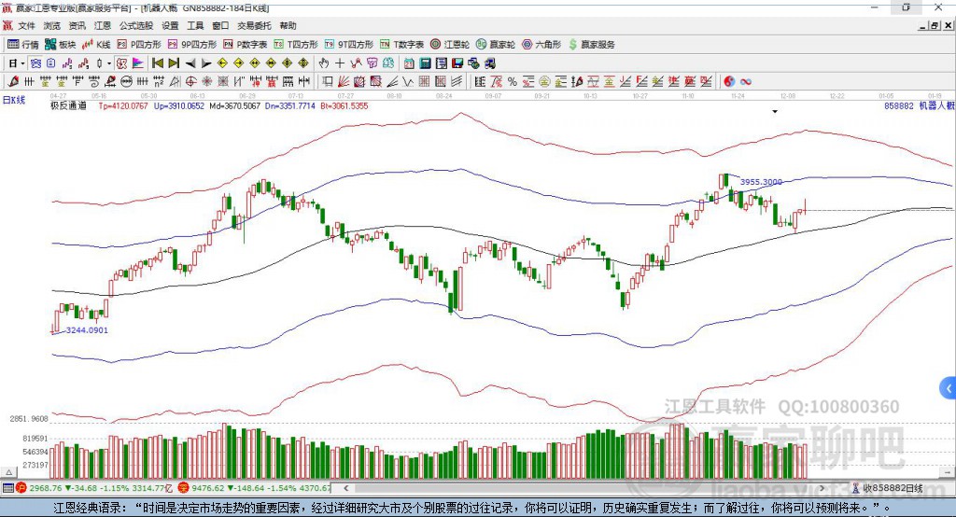Click the 日K线 period label
This screenshot has width=956, height=517.
tap(14, 100)
